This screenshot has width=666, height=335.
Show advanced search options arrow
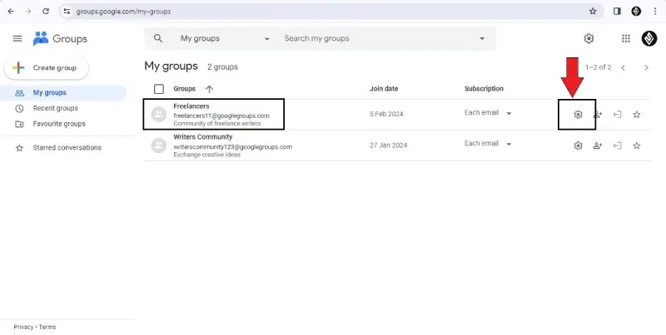pyautogui.click(x=482, y=38)
